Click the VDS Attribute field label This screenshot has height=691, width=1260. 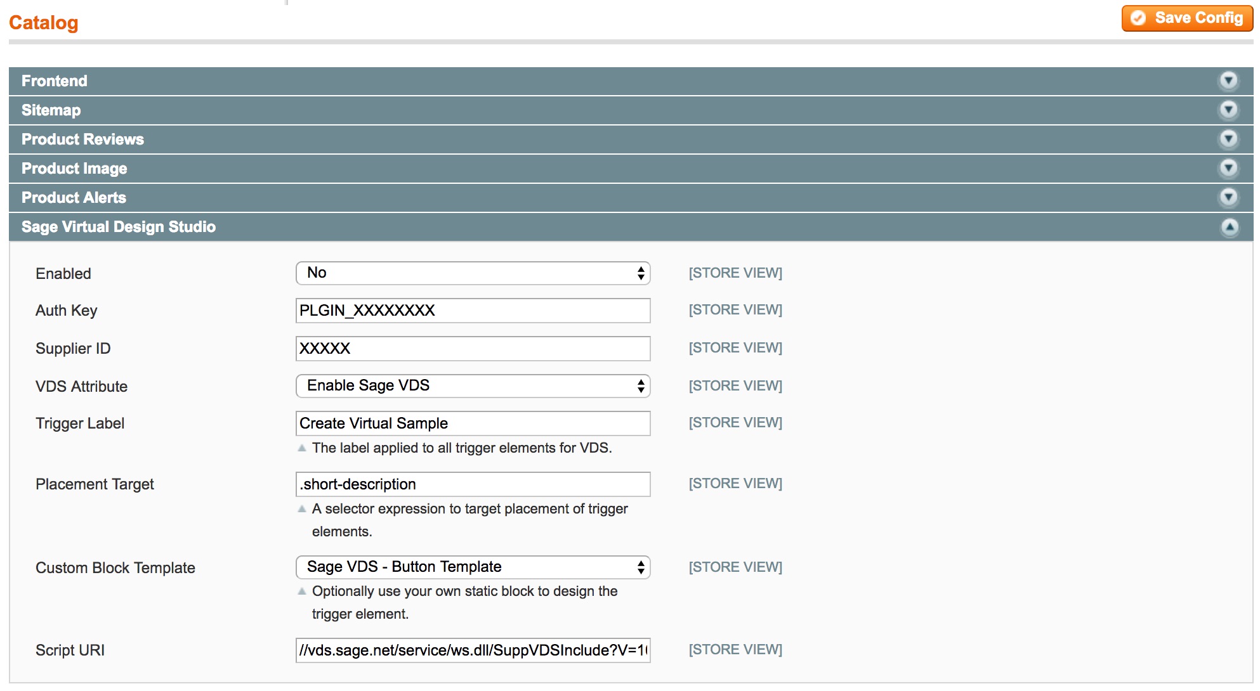click(x=81, y=387)
